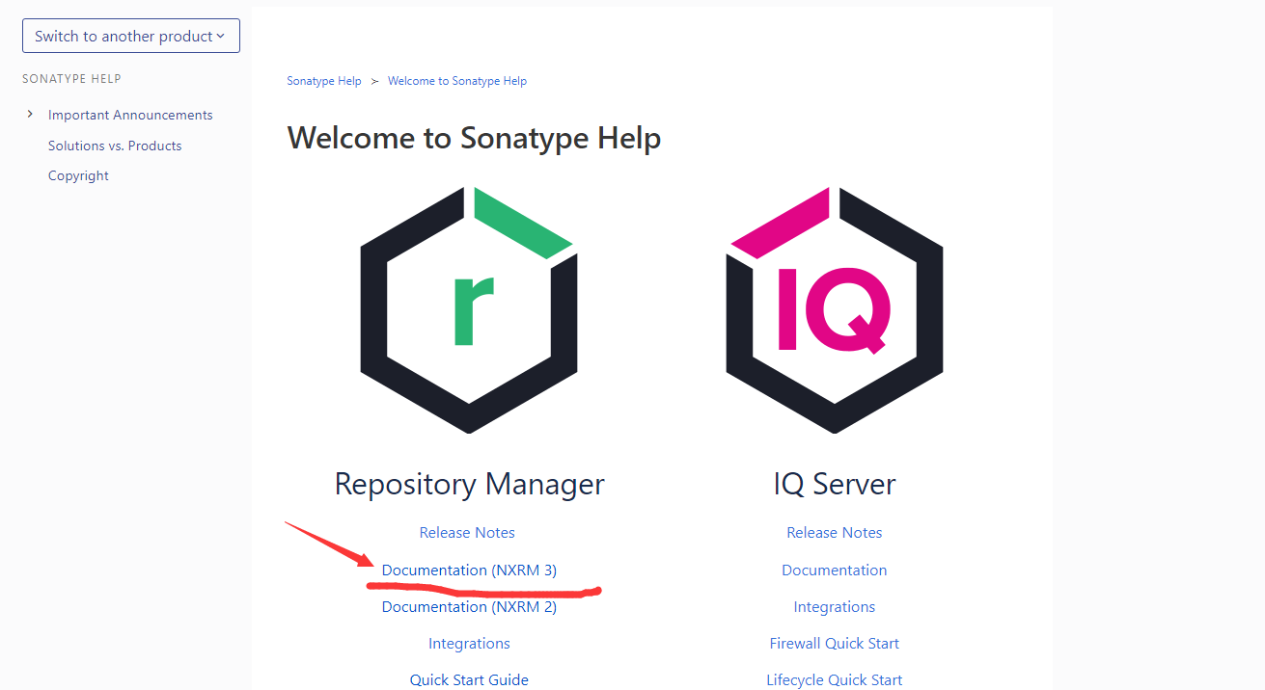Click the IQ Server heading text

835,484
